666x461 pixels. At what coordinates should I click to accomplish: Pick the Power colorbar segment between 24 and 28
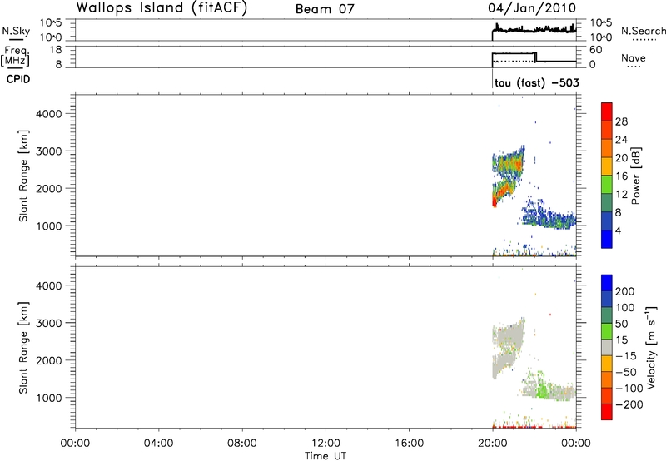click(x=607, y=130)
